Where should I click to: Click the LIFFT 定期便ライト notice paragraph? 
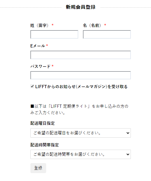click(79, 109)
